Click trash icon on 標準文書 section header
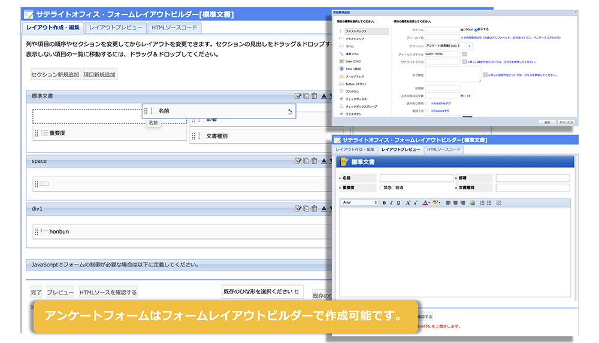The image size is (599, 343). tap(314, 96)
